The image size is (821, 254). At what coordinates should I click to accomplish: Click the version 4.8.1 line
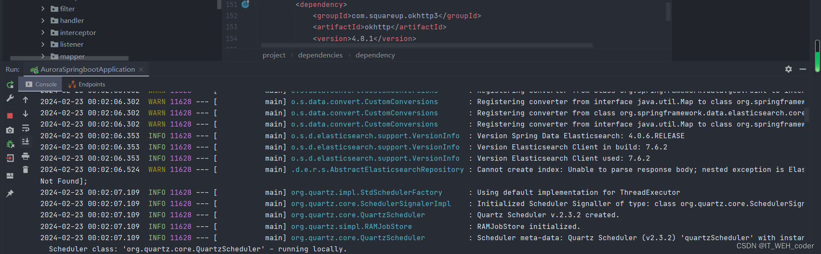point(364,38)
